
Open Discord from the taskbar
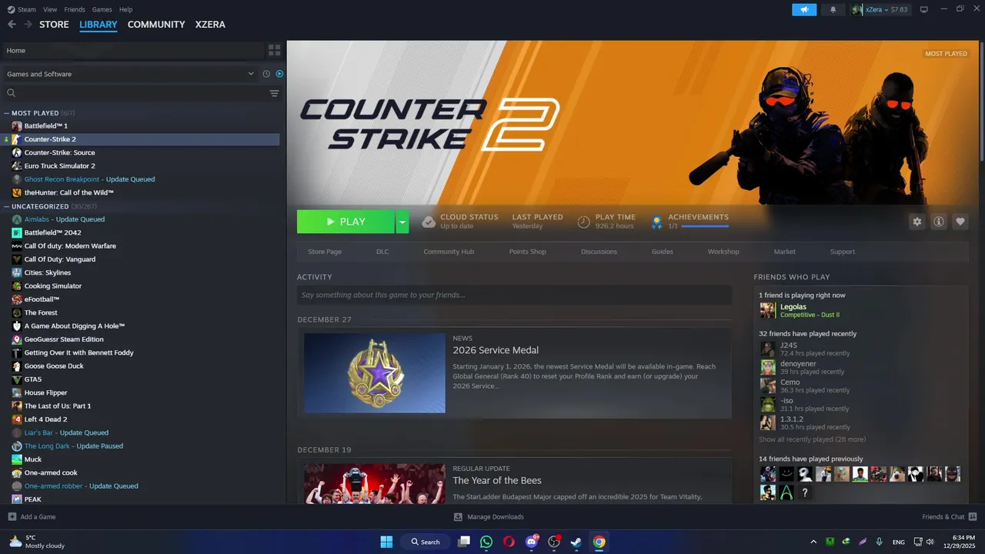click(x=531, y=542)
